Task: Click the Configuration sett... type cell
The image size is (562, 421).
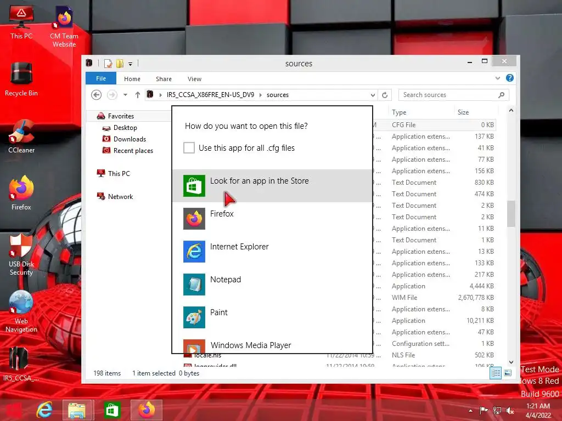Action: (x=420, y=344)
